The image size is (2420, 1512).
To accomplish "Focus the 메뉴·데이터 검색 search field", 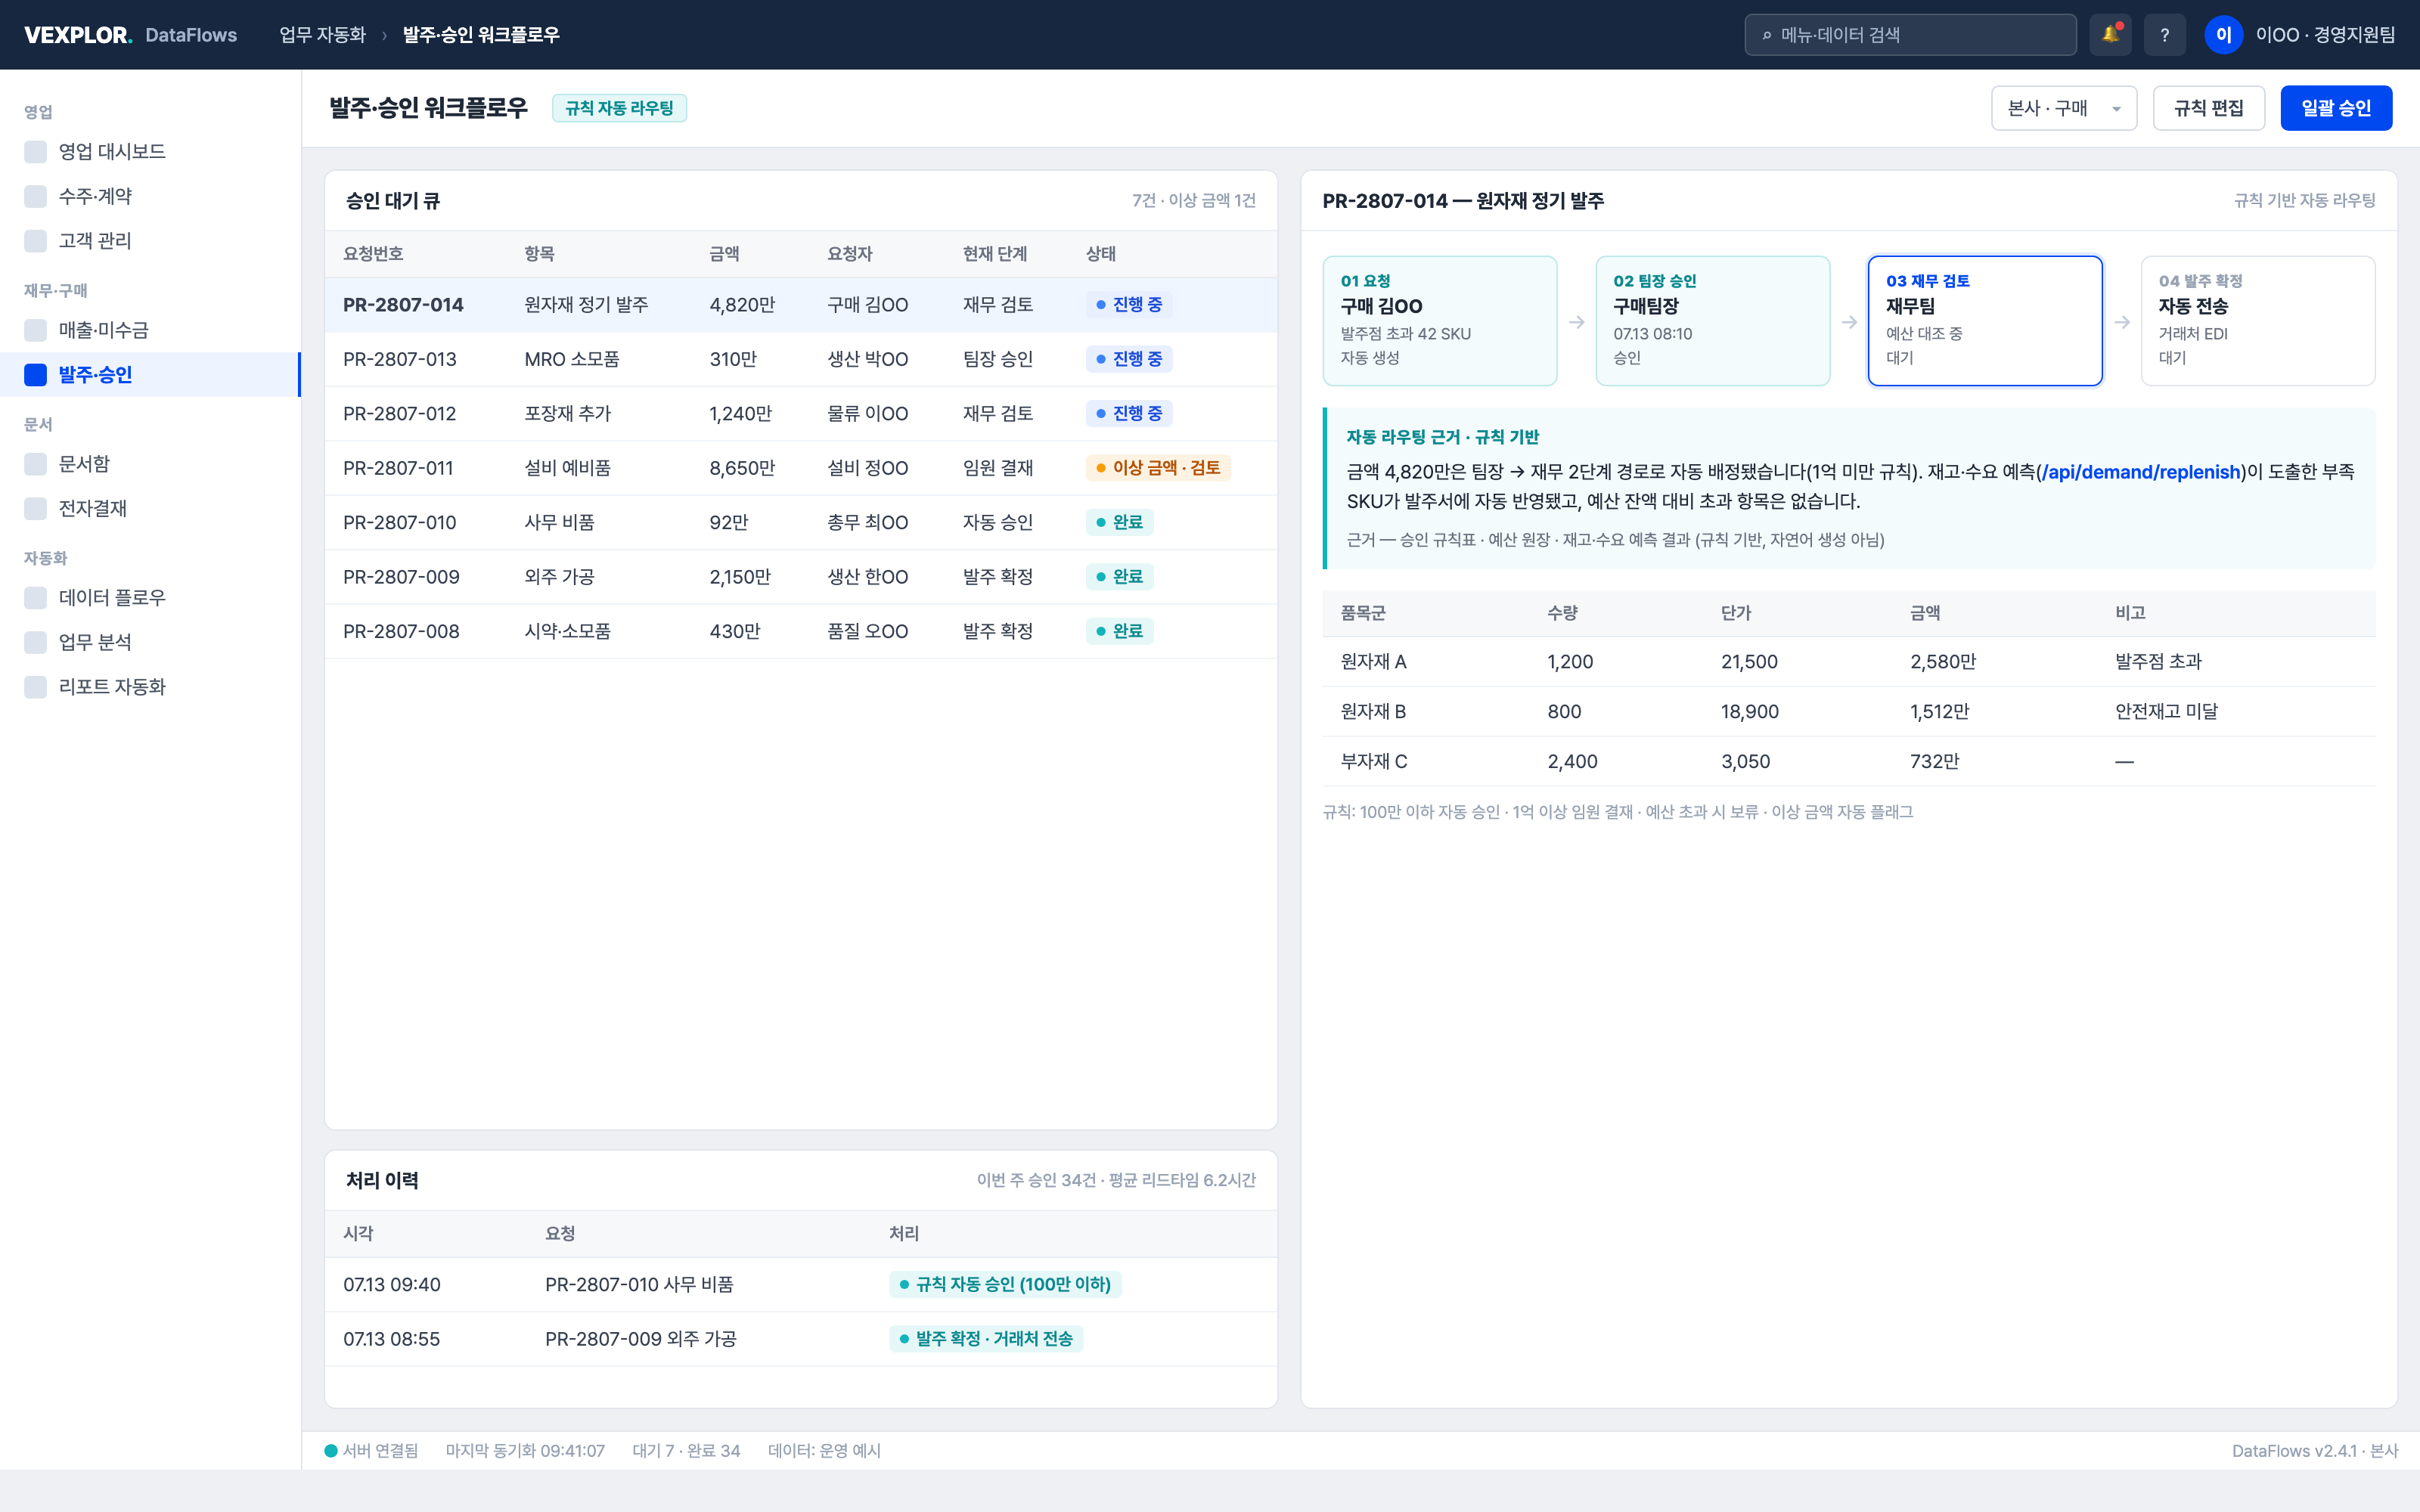I will pyautogui.click(x=1910, y=35).
